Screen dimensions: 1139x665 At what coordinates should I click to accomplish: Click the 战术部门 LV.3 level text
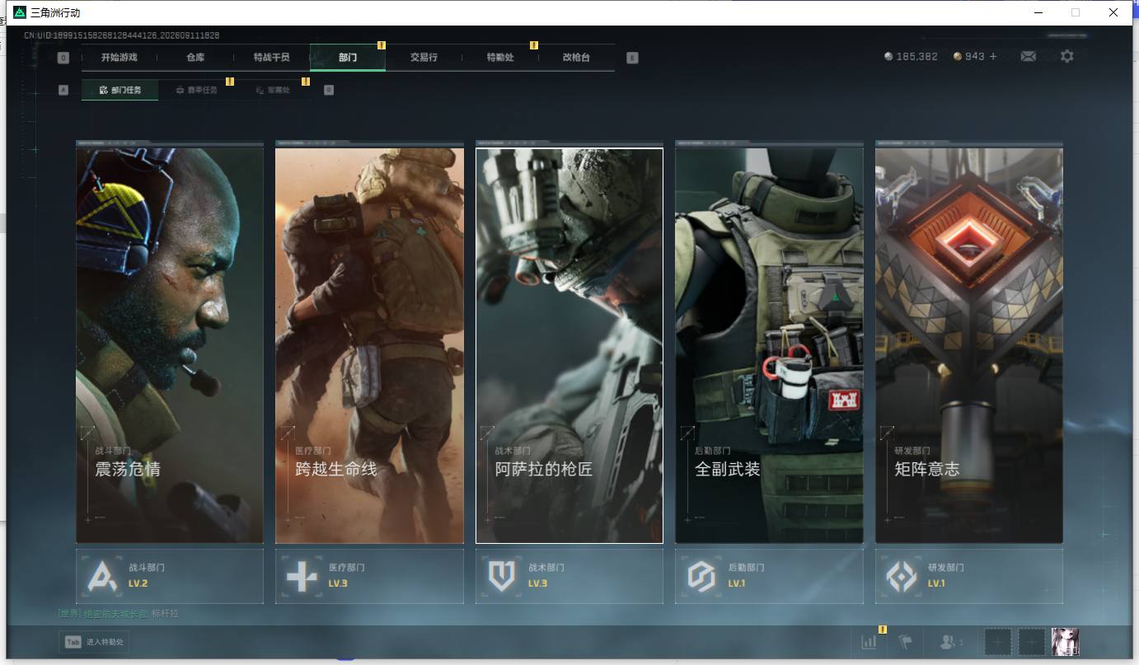(538, 583)
